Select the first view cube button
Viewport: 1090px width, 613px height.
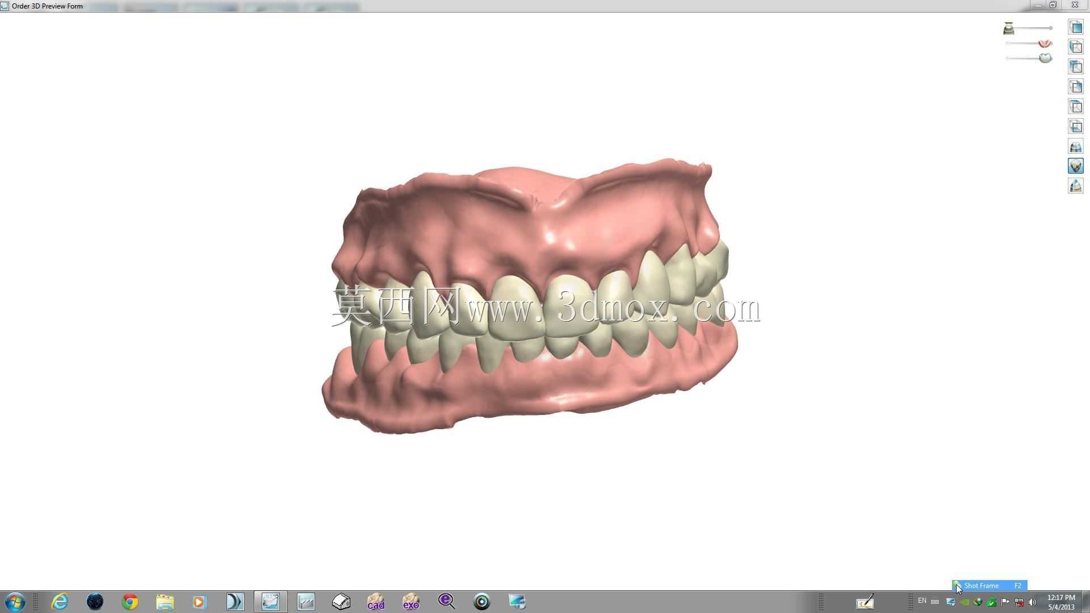(x=1075, y=27)
